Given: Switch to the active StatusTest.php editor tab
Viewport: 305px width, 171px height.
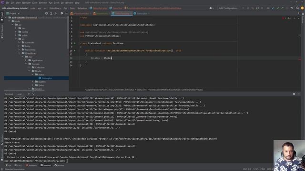Looking at the screenshot, I should [122, 13].
